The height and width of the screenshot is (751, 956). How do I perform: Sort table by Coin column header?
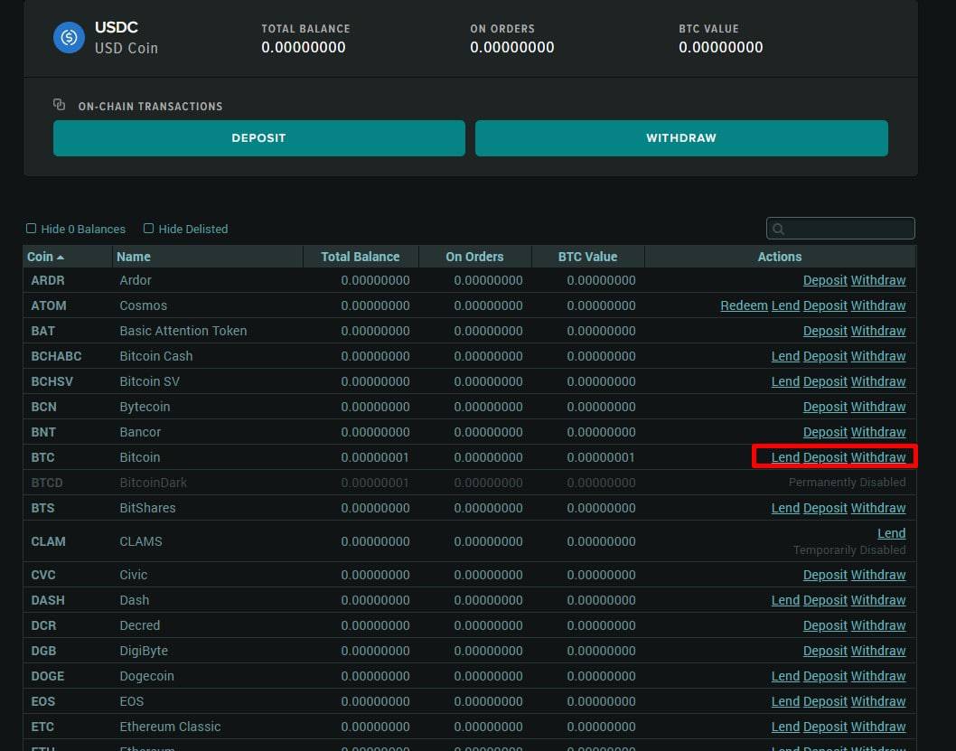tap(45, 257)
